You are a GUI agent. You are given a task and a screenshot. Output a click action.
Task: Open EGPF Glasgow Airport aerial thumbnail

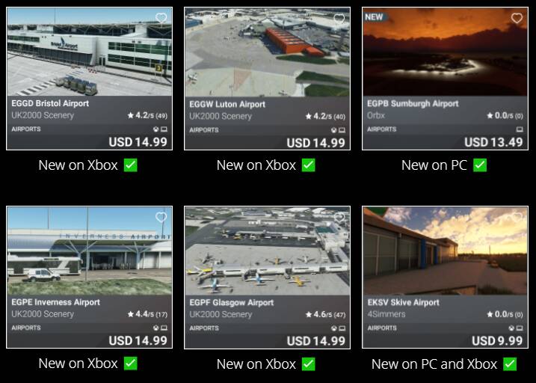pos(268,251)
